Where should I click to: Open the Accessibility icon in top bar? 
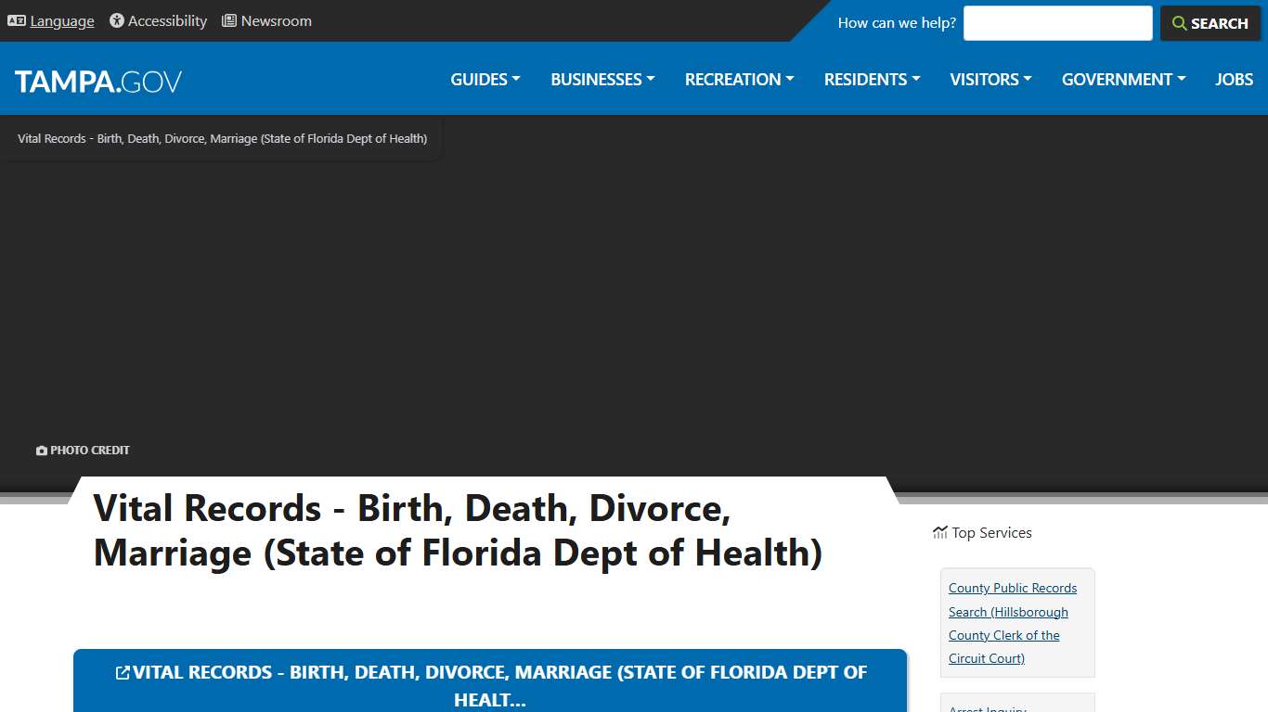point(115,20)
